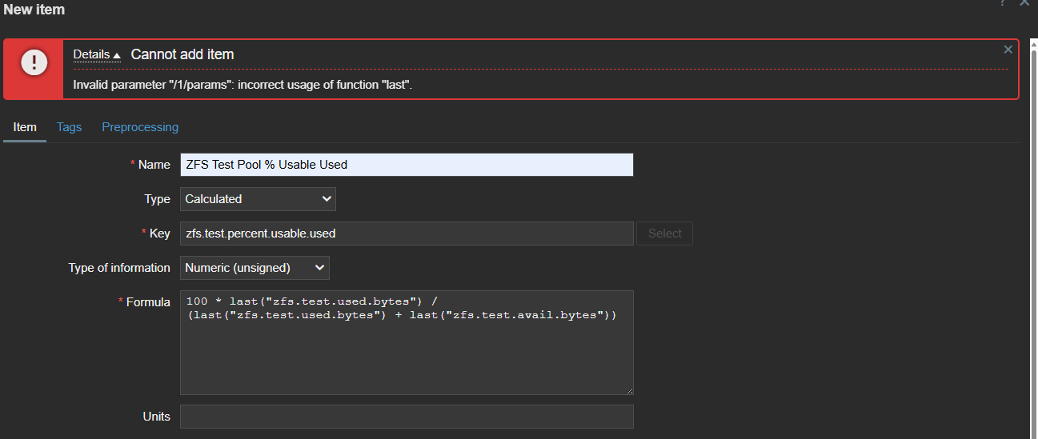The image size is (1038, 439).
Task: Dismiss the error message with its X
Action: (x=1008, y=50)
